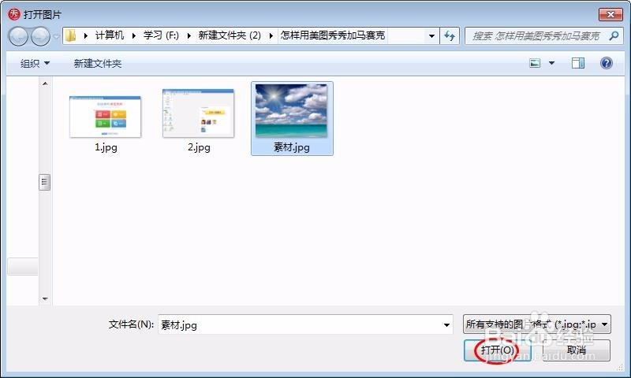Open the view options dropdown arrow
The height and width of the screenshot is (378, 631).
[x=551, y=63]
